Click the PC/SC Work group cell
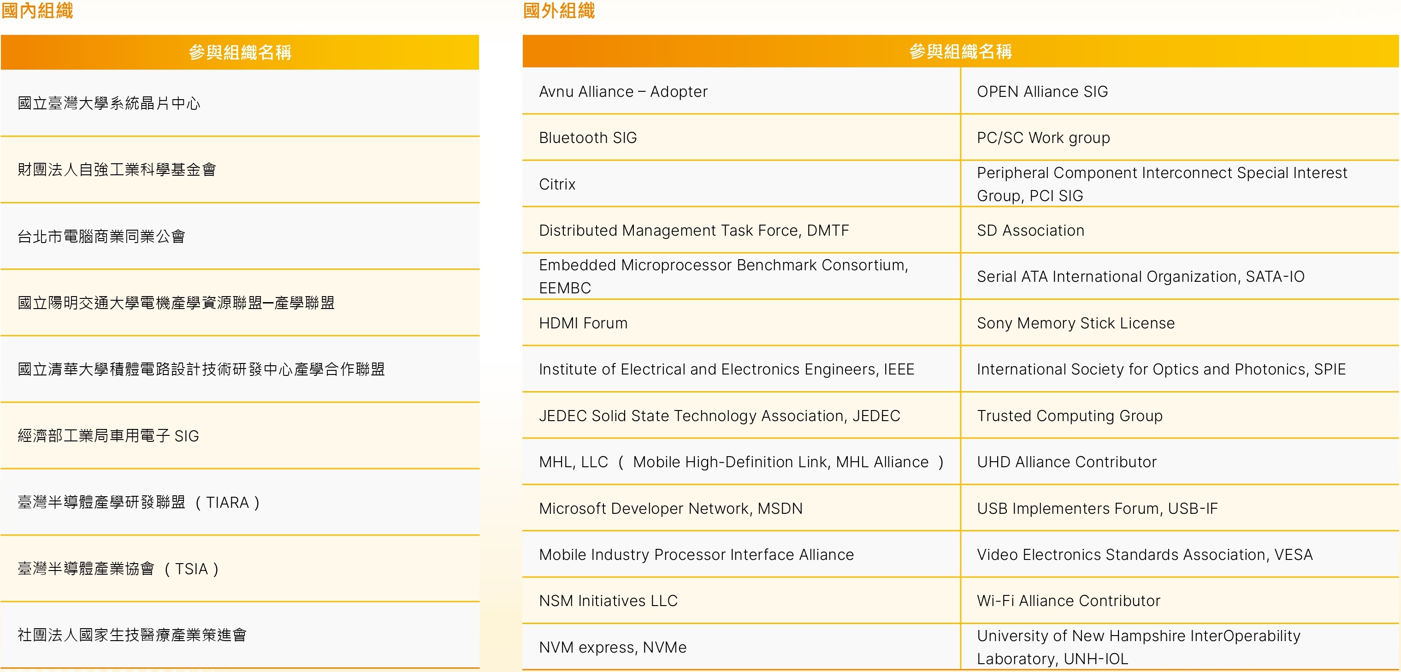This screenshot has height=672, width=1401. coord(1180,137)
